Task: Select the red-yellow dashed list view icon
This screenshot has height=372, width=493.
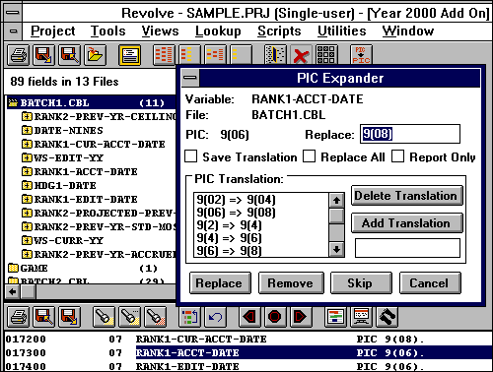Action: (215, 54)
